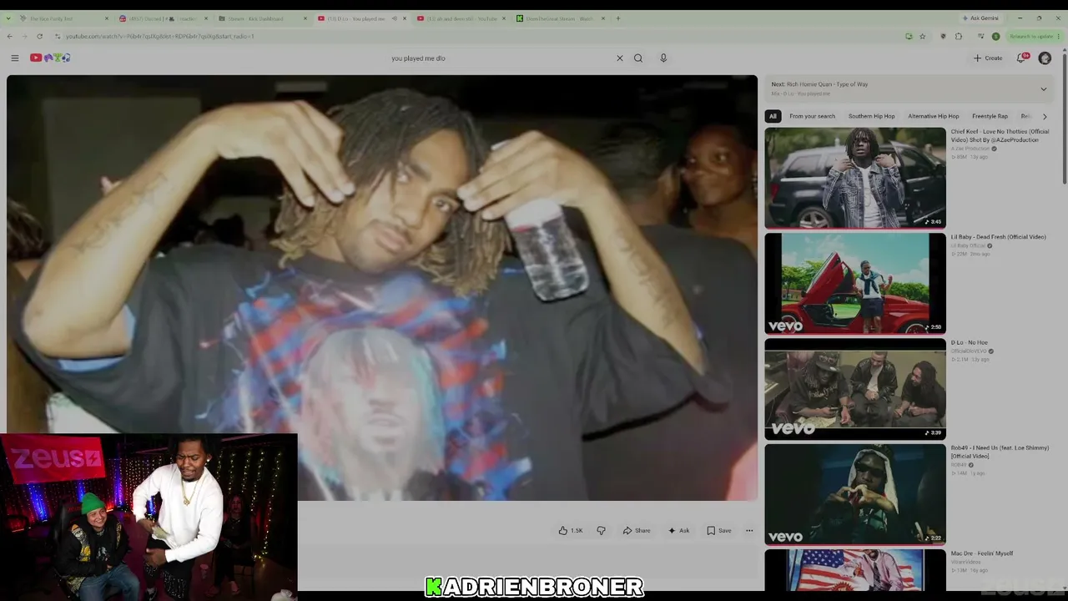Click the browser address bar URL

[159, 36]
